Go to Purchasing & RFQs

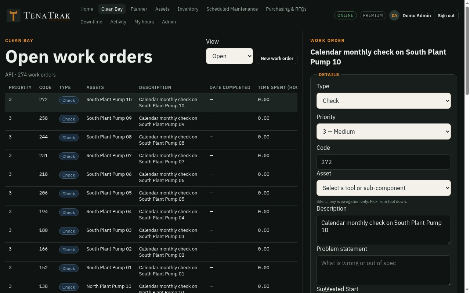tap(286, 9)
